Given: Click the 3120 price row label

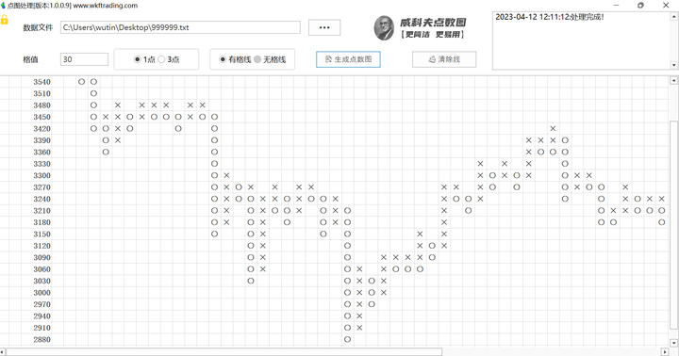Looking at the screenshot, I should click(42, 245).
